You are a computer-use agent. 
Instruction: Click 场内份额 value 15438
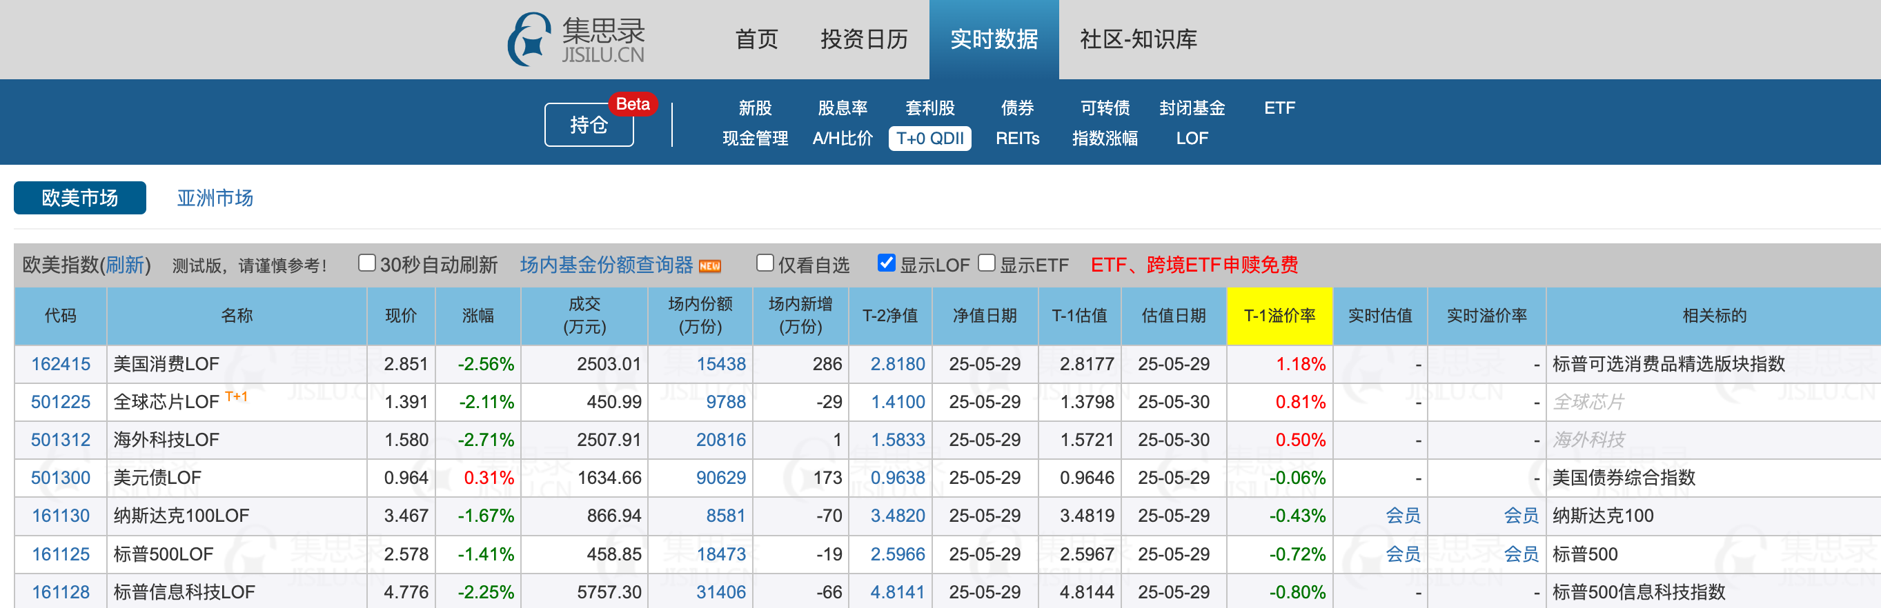(720, 363)
